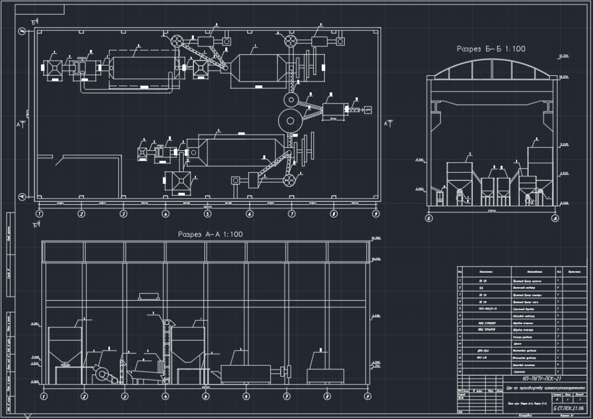Click the 'Разрез А-А 1:100' section title
Image resolution: width=593 pixels, height=419 pixels.
pyautogui.click(x=210, y=235)
